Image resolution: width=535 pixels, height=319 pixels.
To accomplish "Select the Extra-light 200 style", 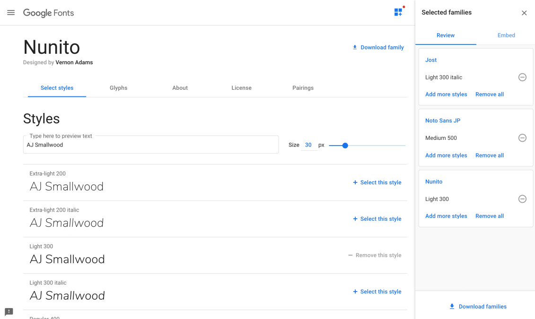I will [x=377, y=183].
